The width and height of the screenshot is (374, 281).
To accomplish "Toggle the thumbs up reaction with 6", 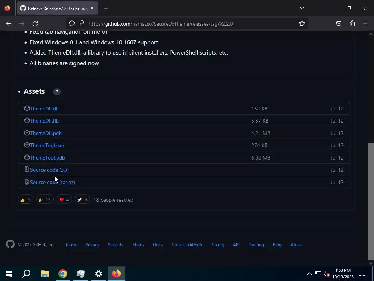I will click(25, 199).
